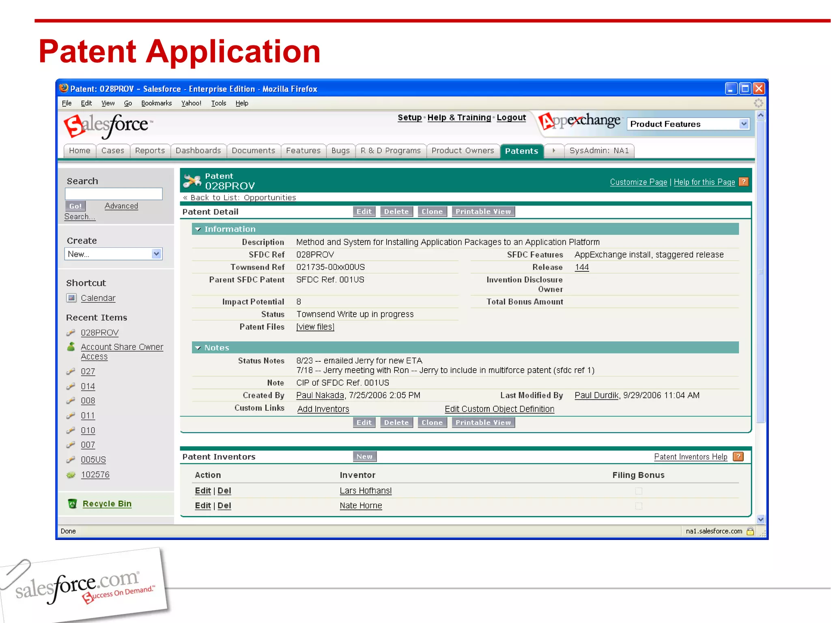Click the green icon beside 102576
The height and width of the screenshot is (623, 831).
tap(71, 475)
